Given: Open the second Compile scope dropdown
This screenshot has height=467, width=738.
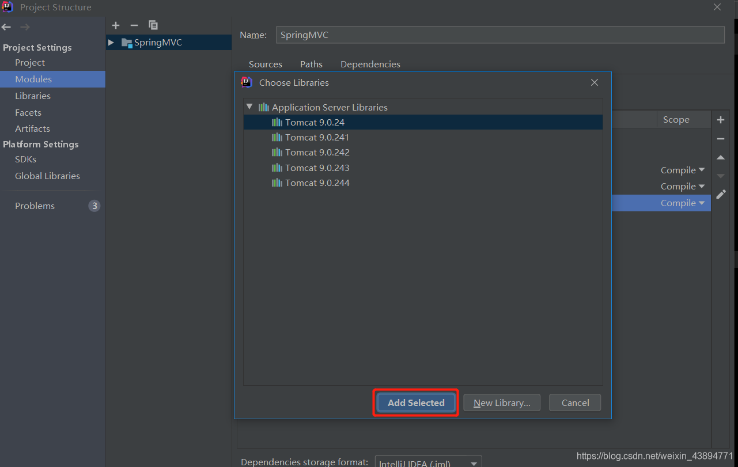Looking at the screenshot, I should [x=683, y=187].
